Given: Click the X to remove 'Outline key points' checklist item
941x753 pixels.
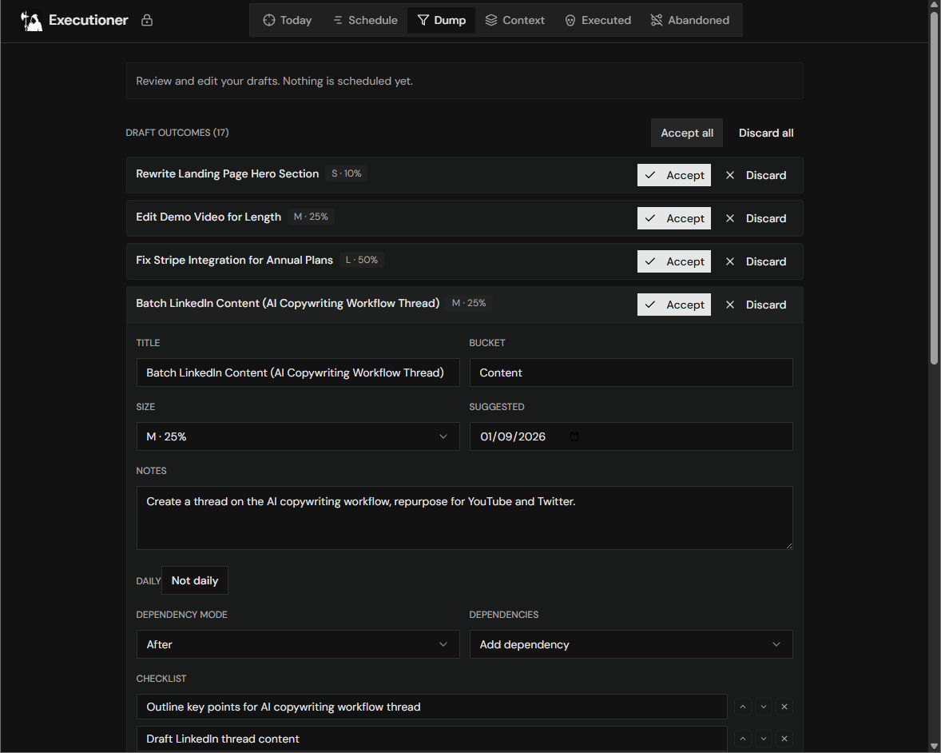Looking at the screenshot, I should tap(784, 707).
